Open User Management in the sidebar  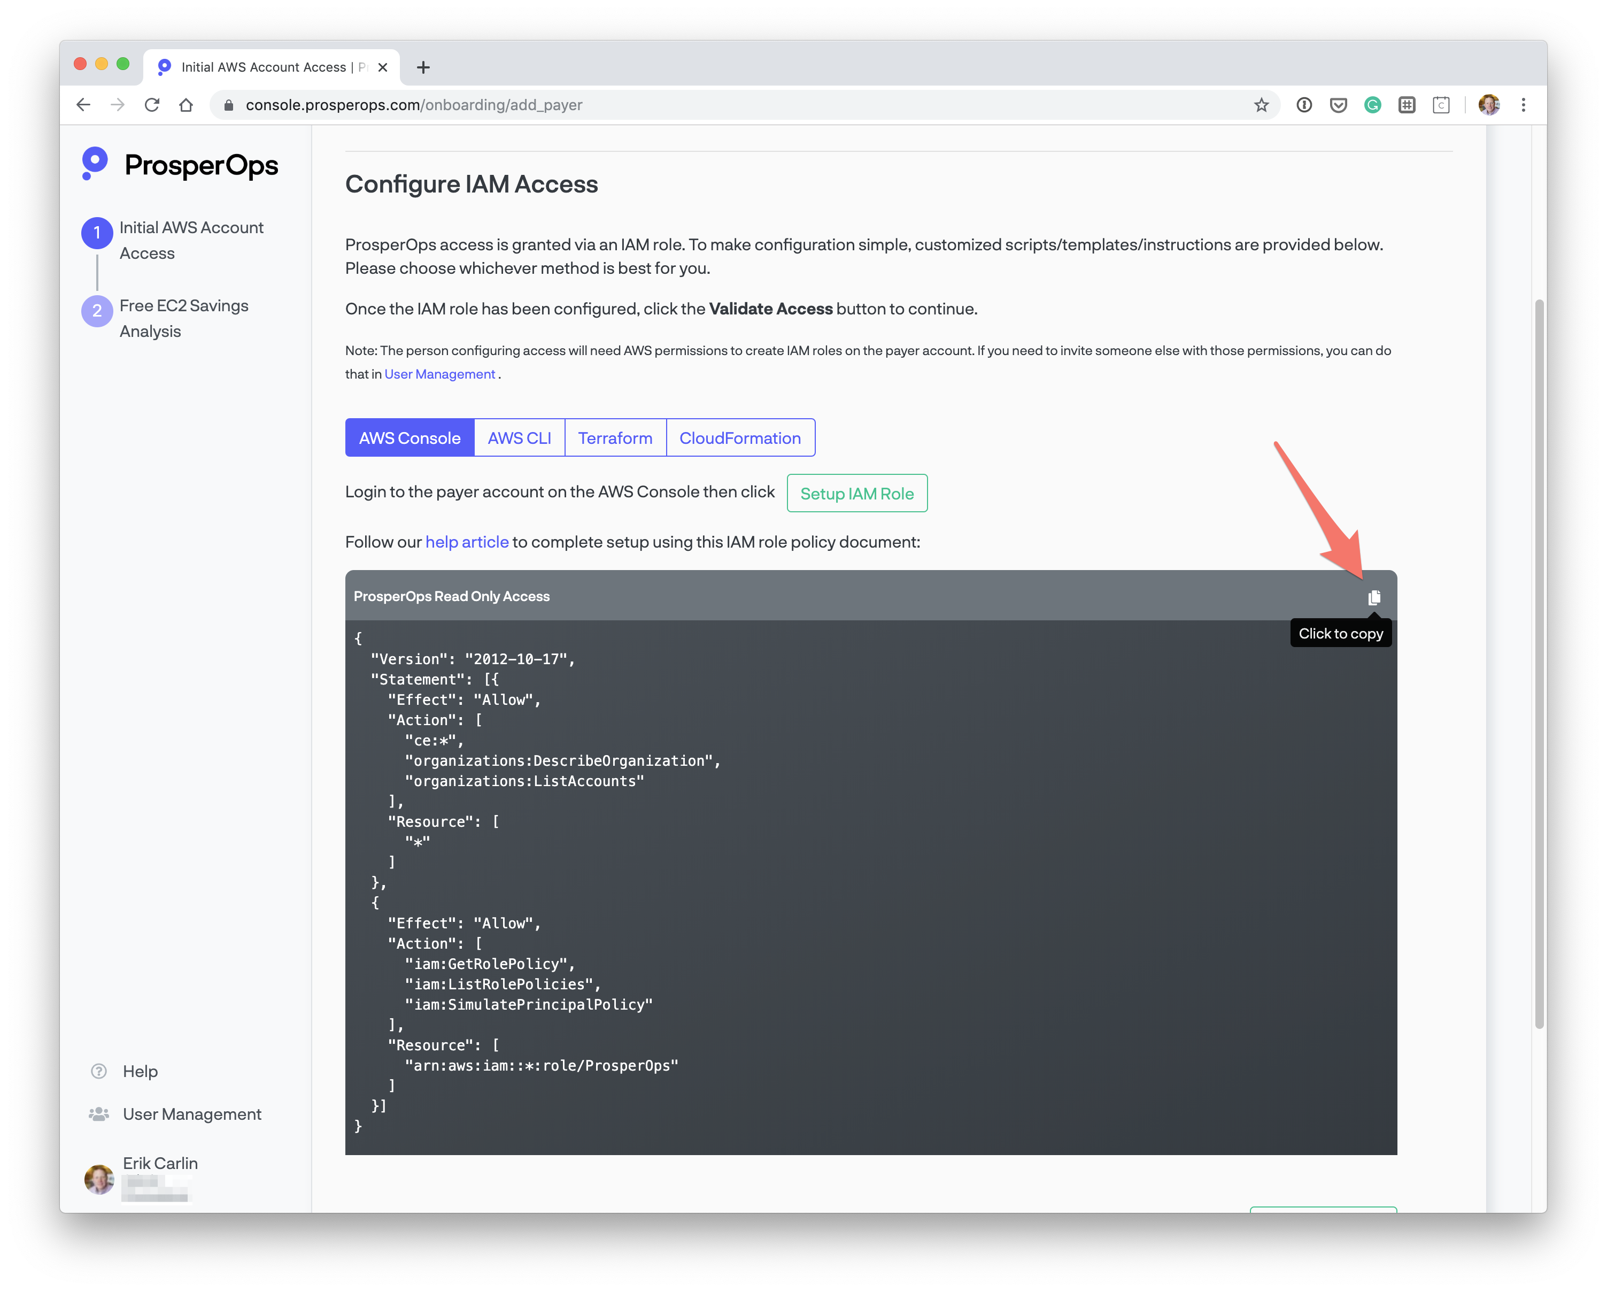click(x=192, y=1114)
